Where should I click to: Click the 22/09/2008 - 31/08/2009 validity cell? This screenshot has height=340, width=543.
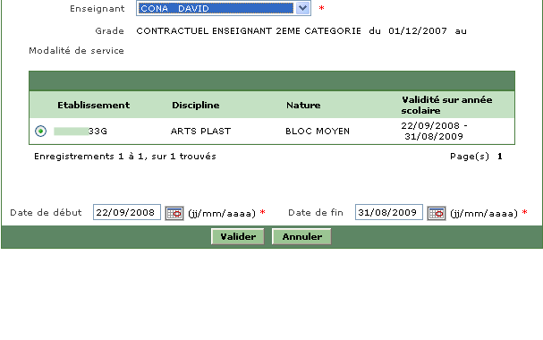pos(434,131)
